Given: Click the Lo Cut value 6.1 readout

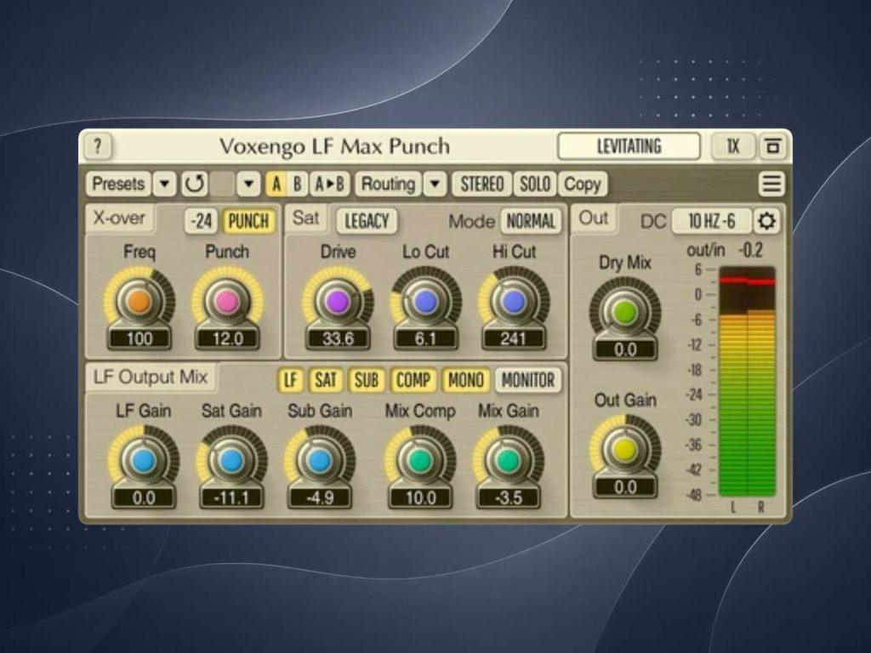Looking at the screenshot, I should [425, 338].
